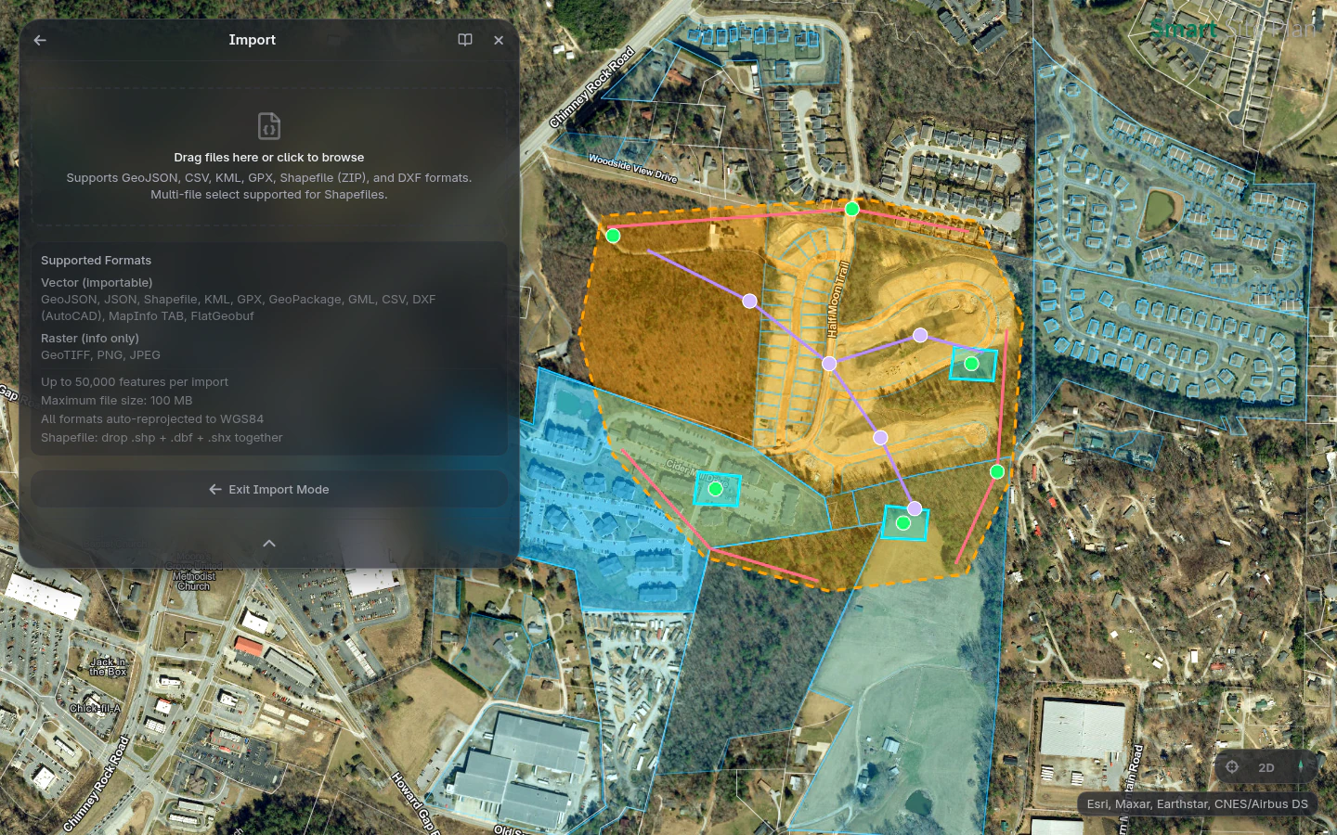
Task: Center map with the locate crosshair icon
Action: click(1232, 766)
